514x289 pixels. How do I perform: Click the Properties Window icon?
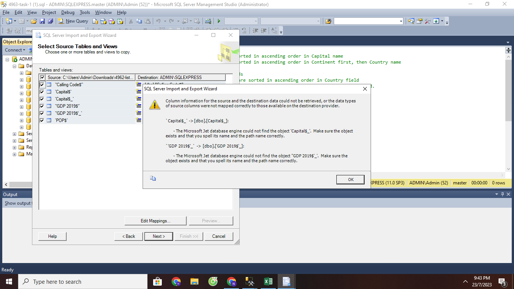pos(419,21)
